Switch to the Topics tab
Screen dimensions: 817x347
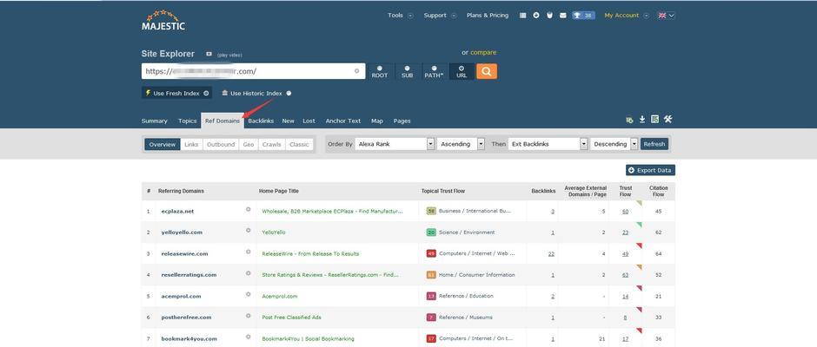point(187,121)
